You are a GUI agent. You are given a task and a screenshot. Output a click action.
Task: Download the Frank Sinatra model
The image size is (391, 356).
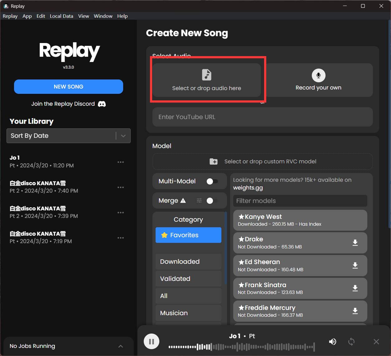(355, 288)
